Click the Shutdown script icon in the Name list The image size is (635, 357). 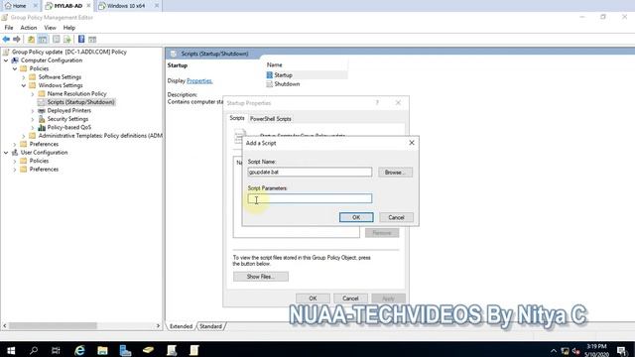pyautogui.click(x=270, y=84)
